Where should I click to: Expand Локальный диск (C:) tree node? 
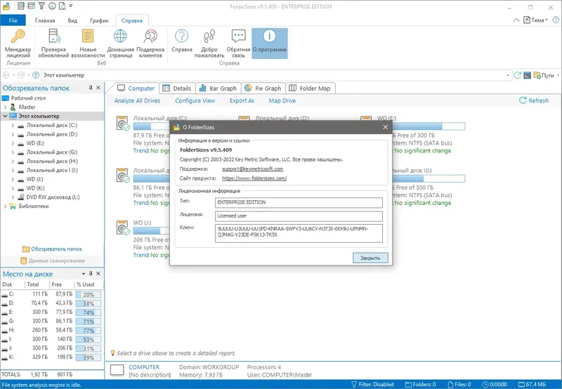point(13,126)
